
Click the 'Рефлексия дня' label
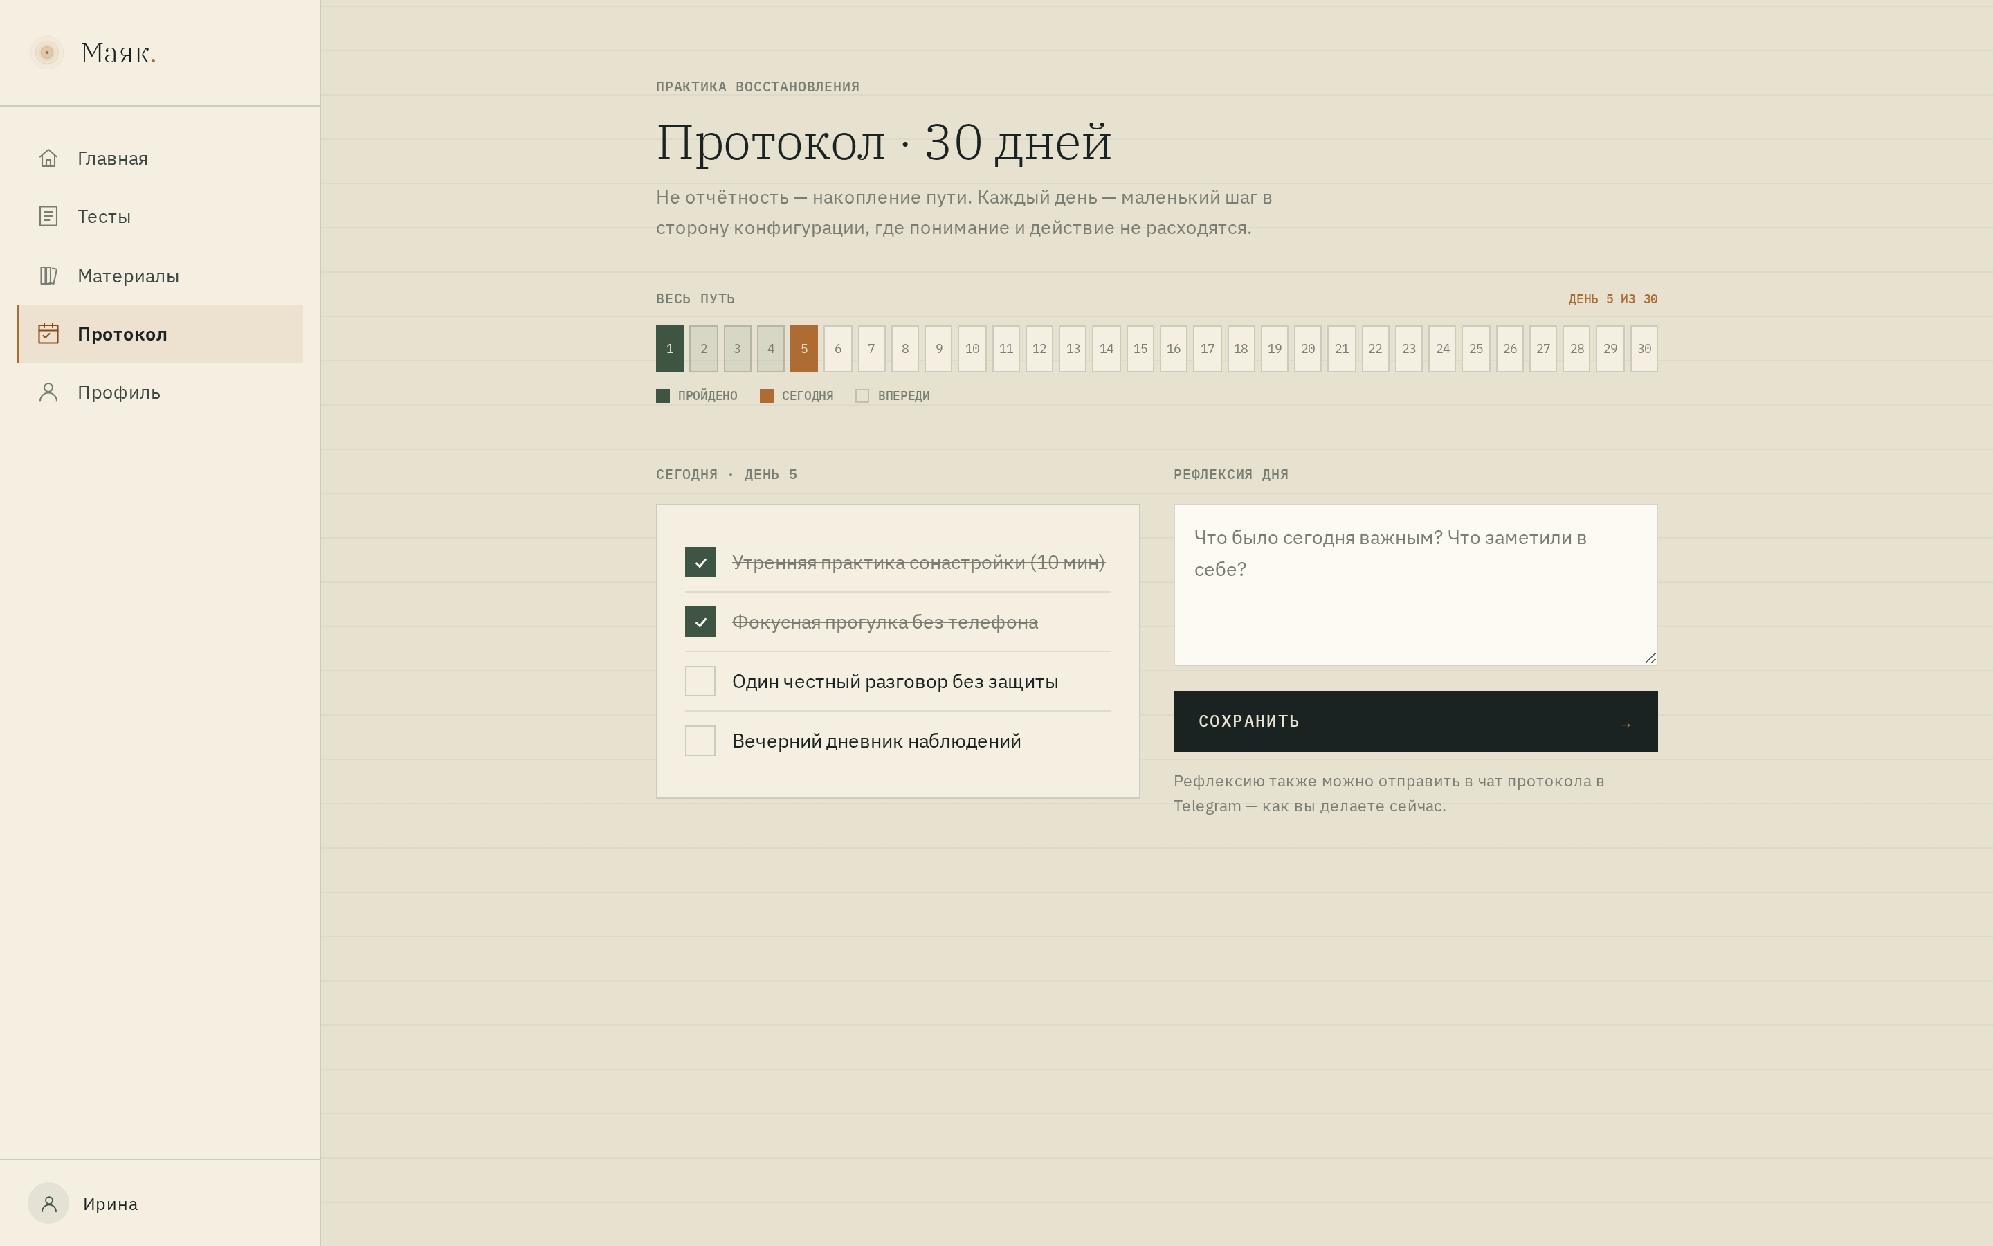[x=1230, y=475]
